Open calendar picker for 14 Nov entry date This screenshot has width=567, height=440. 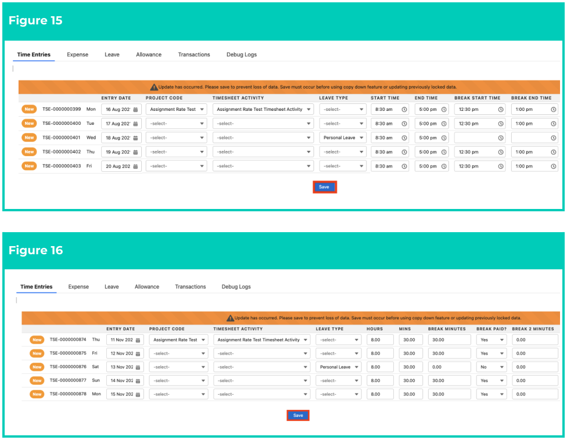pyautogui.click(x=138, y=381)
